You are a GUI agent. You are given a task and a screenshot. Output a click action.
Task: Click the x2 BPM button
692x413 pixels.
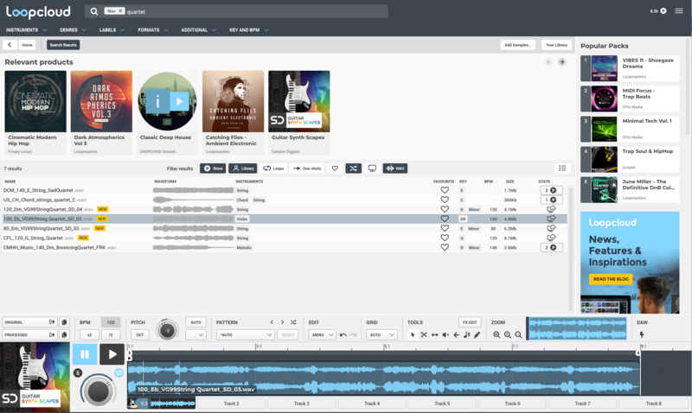point(89,335)
